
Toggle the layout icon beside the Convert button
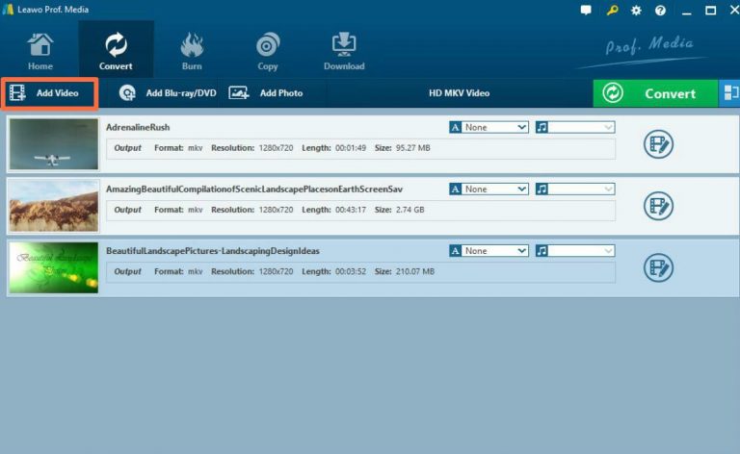729,93
